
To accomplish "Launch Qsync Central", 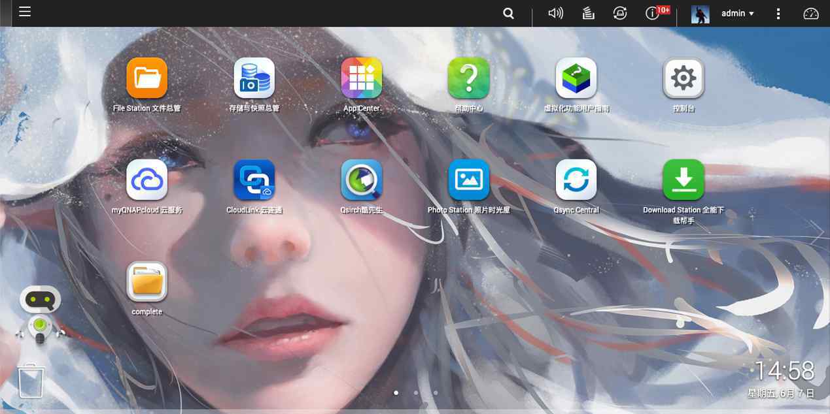I will [x=576, y=180].
